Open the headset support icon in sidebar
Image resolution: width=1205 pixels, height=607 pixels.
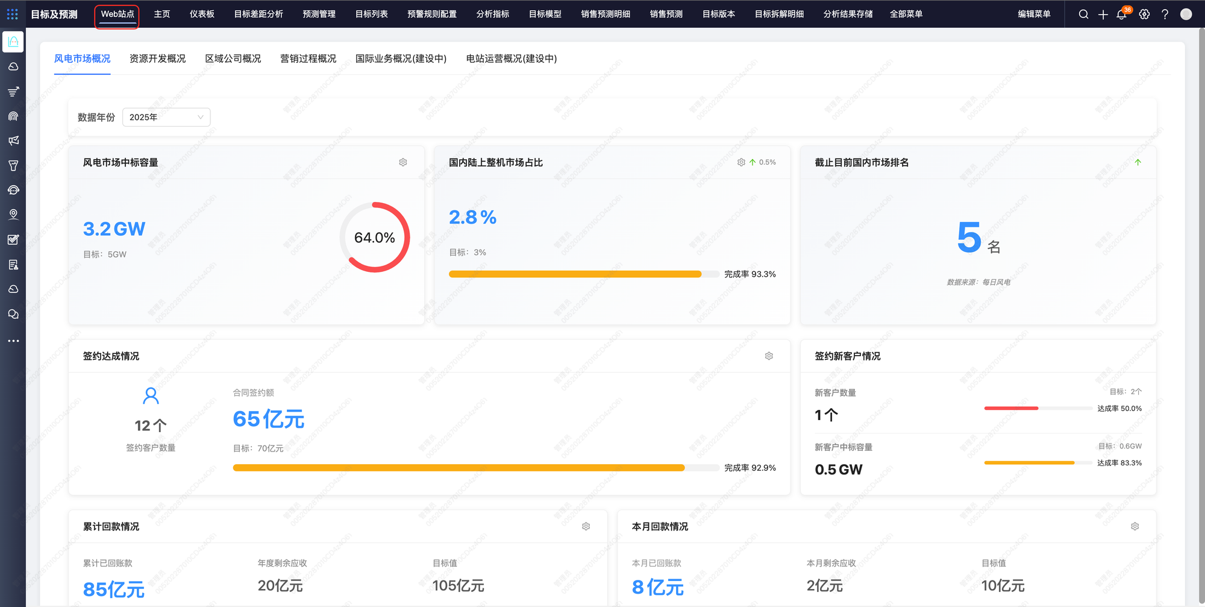pyautogui.click(x=13, y=190)
